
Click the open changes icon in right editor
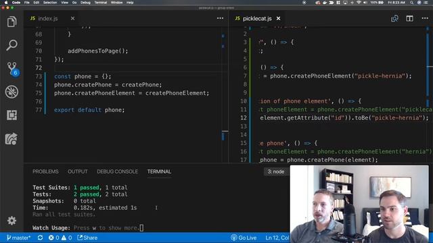[x=394, y=18]
